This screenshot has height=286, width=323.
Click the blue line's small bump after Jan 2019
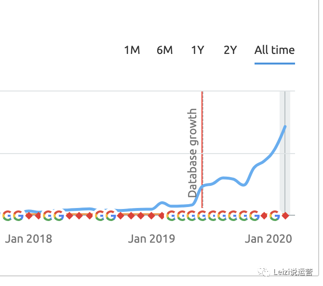click(162, 203)
